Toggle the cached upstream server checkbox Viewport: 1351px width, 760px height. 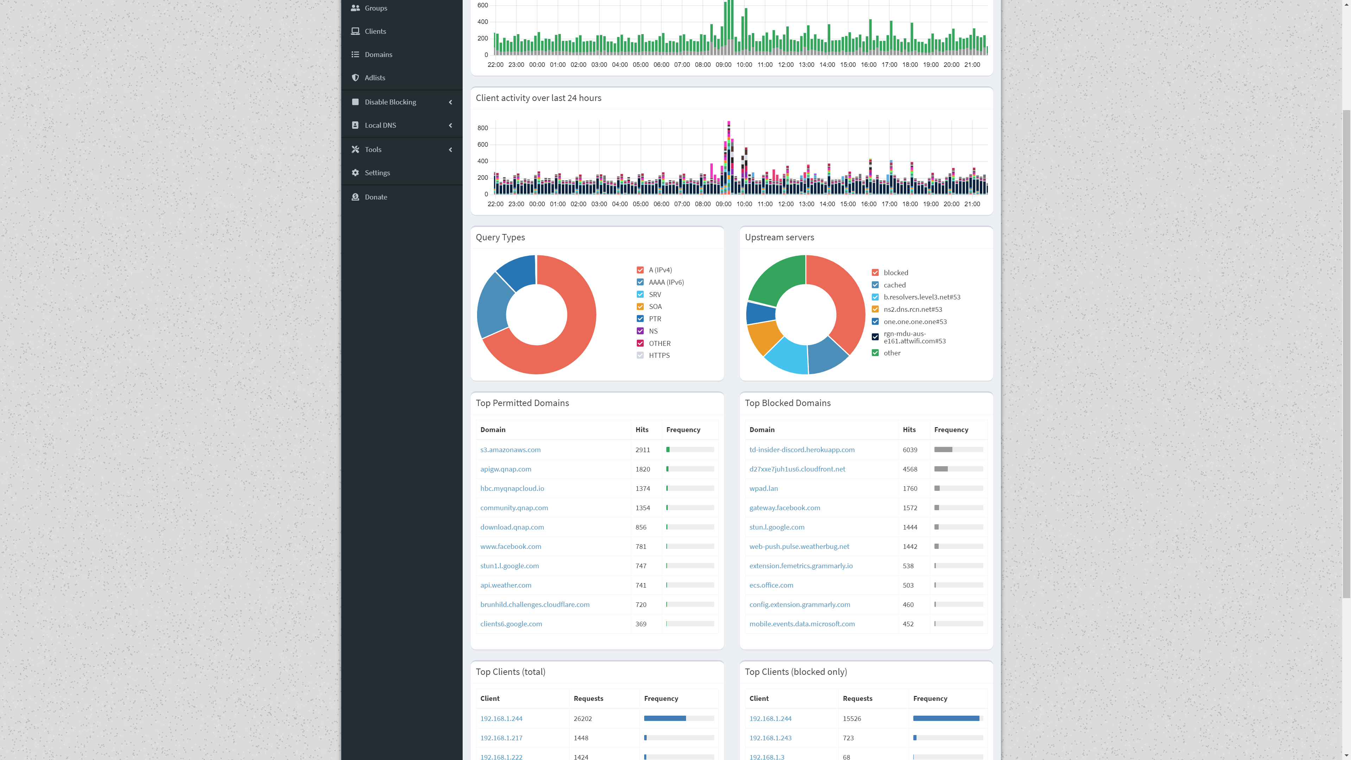(x=875, y=285)
